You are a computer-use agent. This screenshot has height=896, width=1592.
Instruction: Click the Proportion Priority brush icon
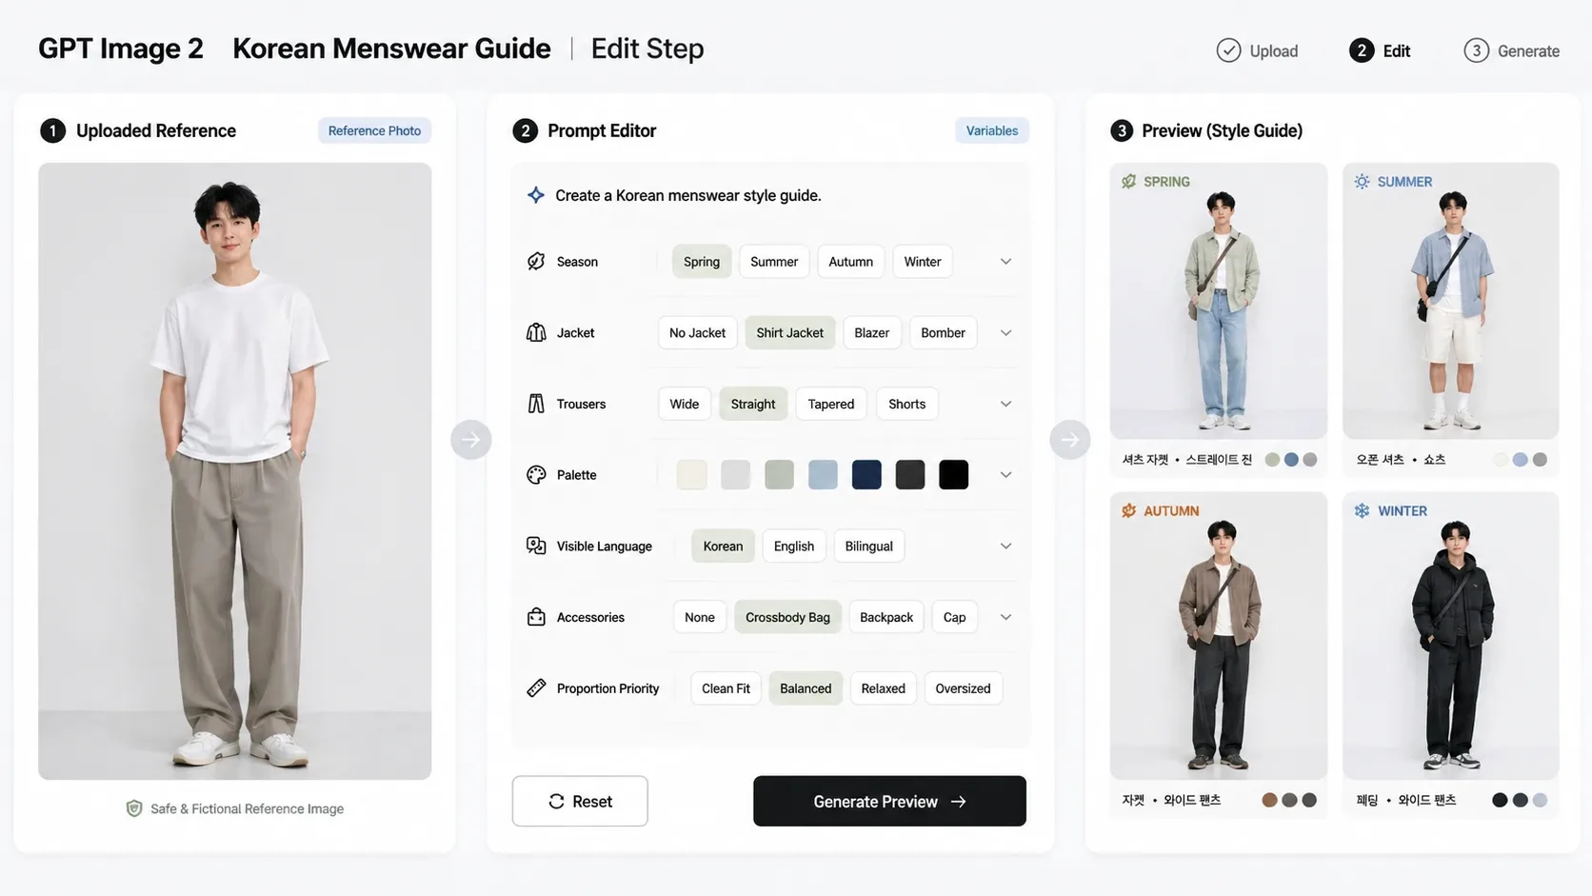[x=536, y=687]
